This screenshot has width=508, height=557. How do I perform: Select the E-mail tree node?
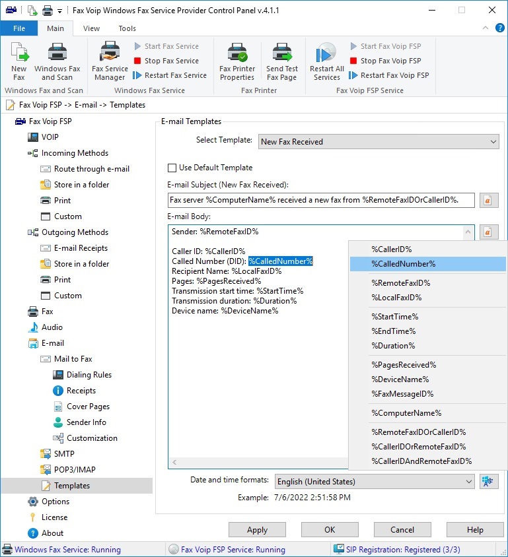coord(46,343)
